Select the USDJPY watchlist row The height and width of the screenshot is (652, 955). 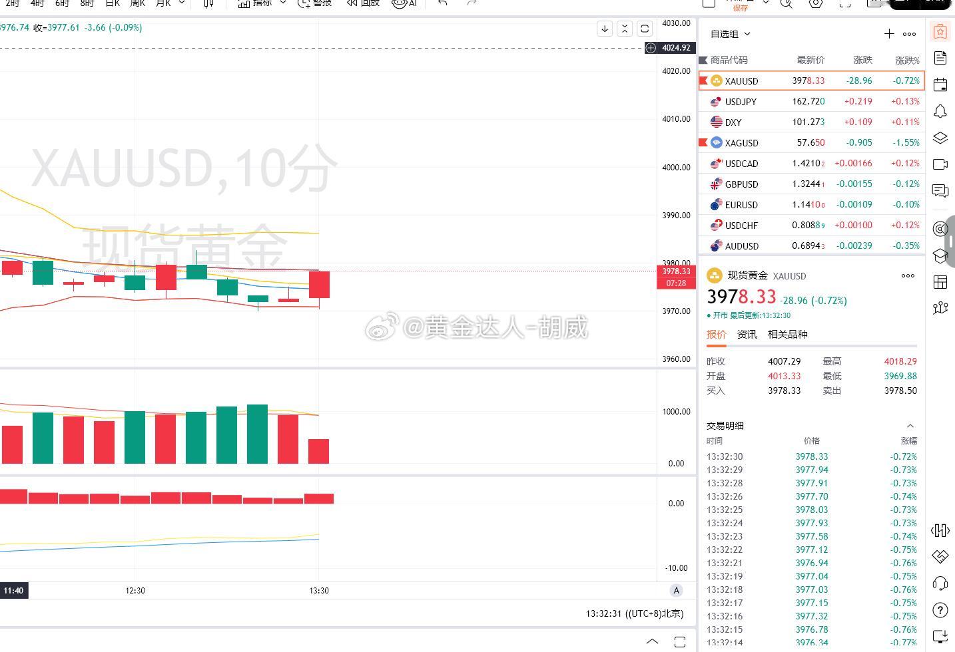click(811, 101)
